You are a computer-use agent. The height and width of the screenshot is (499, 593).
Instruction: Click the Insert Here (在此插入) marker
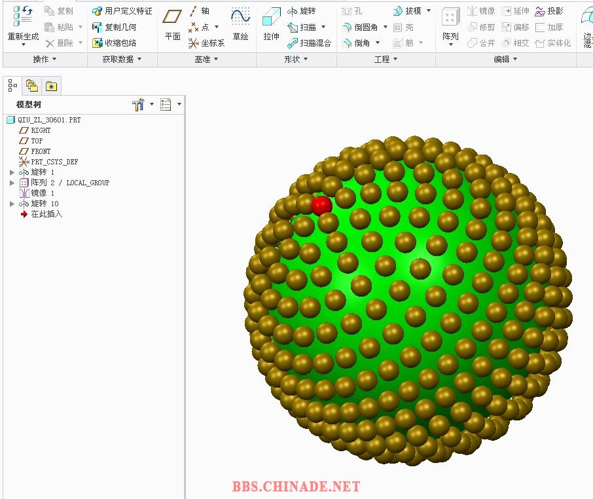click(41, 214)
